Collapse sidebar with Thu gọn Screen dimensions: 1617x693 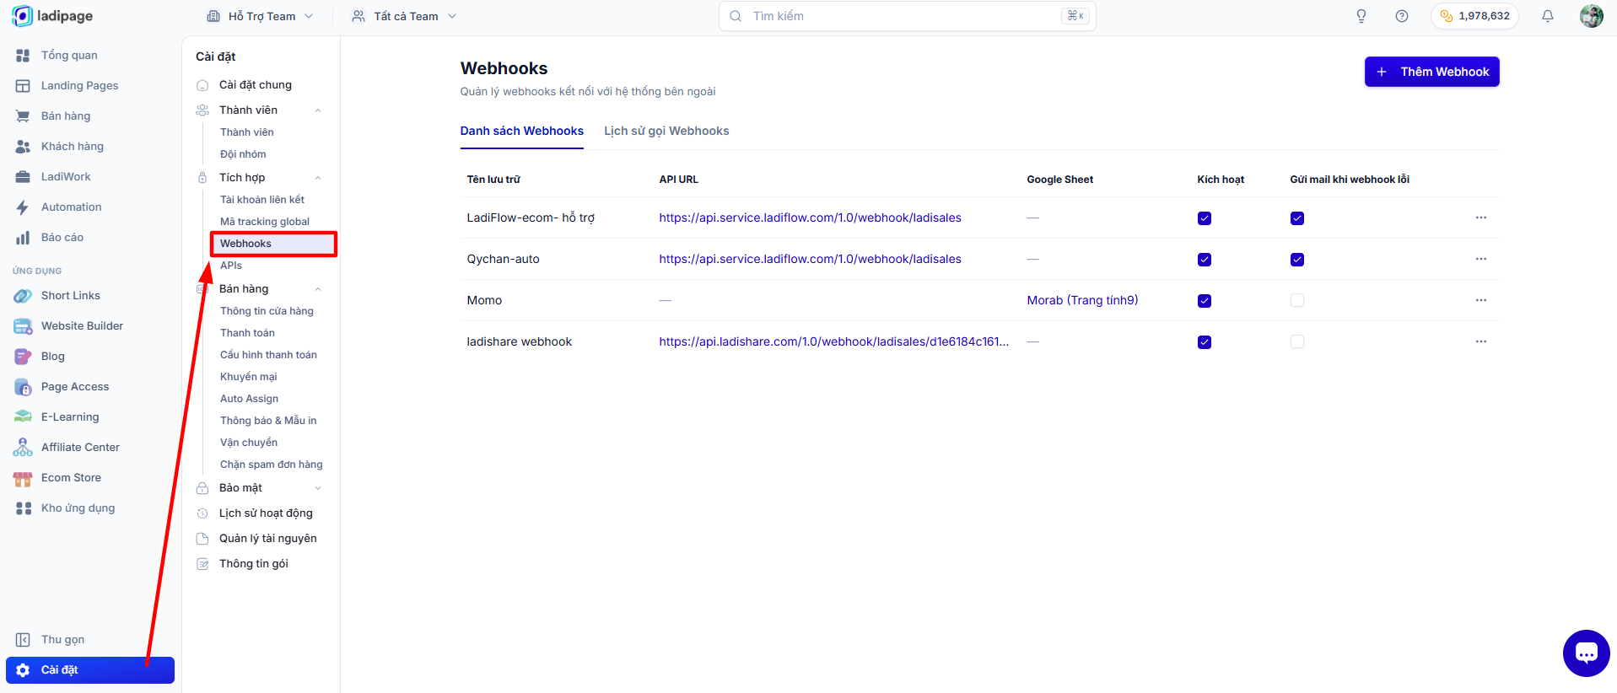tap(62, 640)
